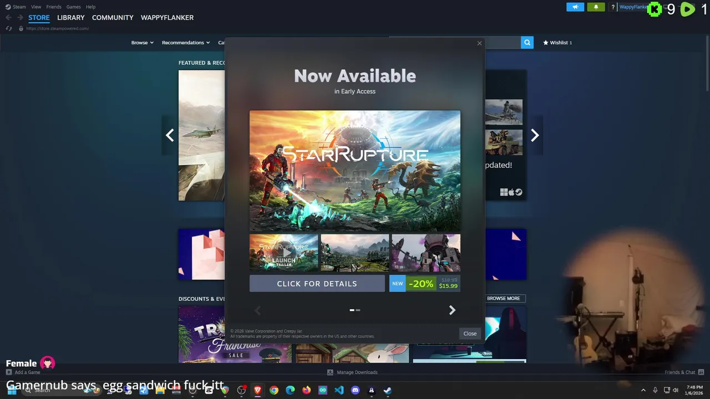
Task: Open the Friends menu
Action: (54, 7)
